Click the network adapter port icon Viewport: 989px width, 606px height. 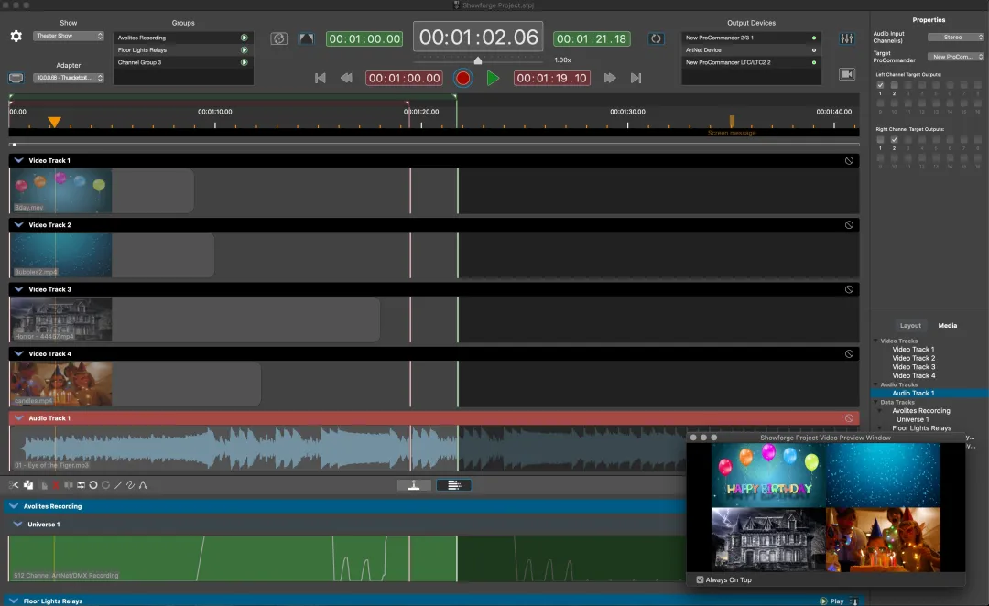tap(16, 78)
